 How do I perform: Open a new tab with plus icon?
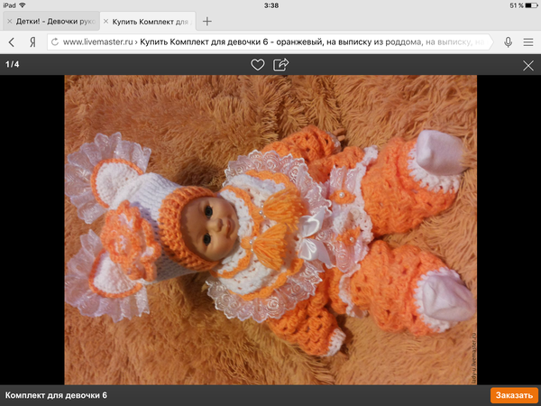(x=208, y=20)
